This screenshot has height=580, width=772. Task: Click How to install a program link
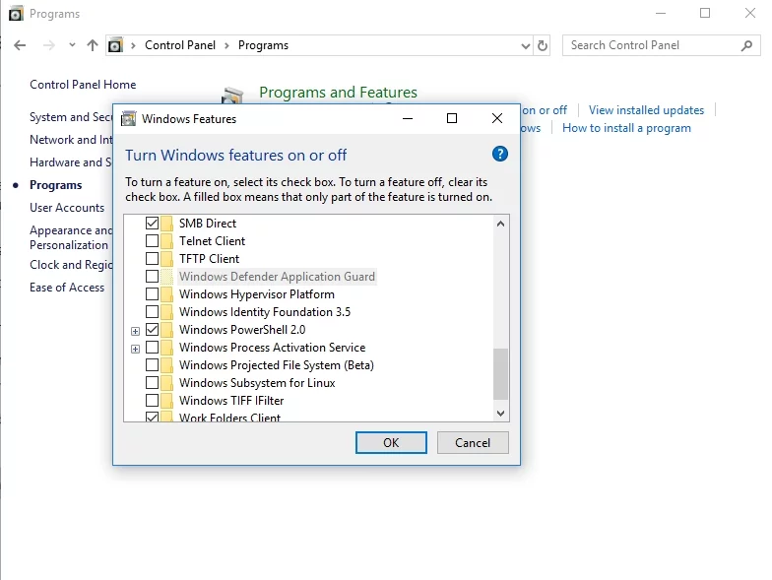(626, 128)
